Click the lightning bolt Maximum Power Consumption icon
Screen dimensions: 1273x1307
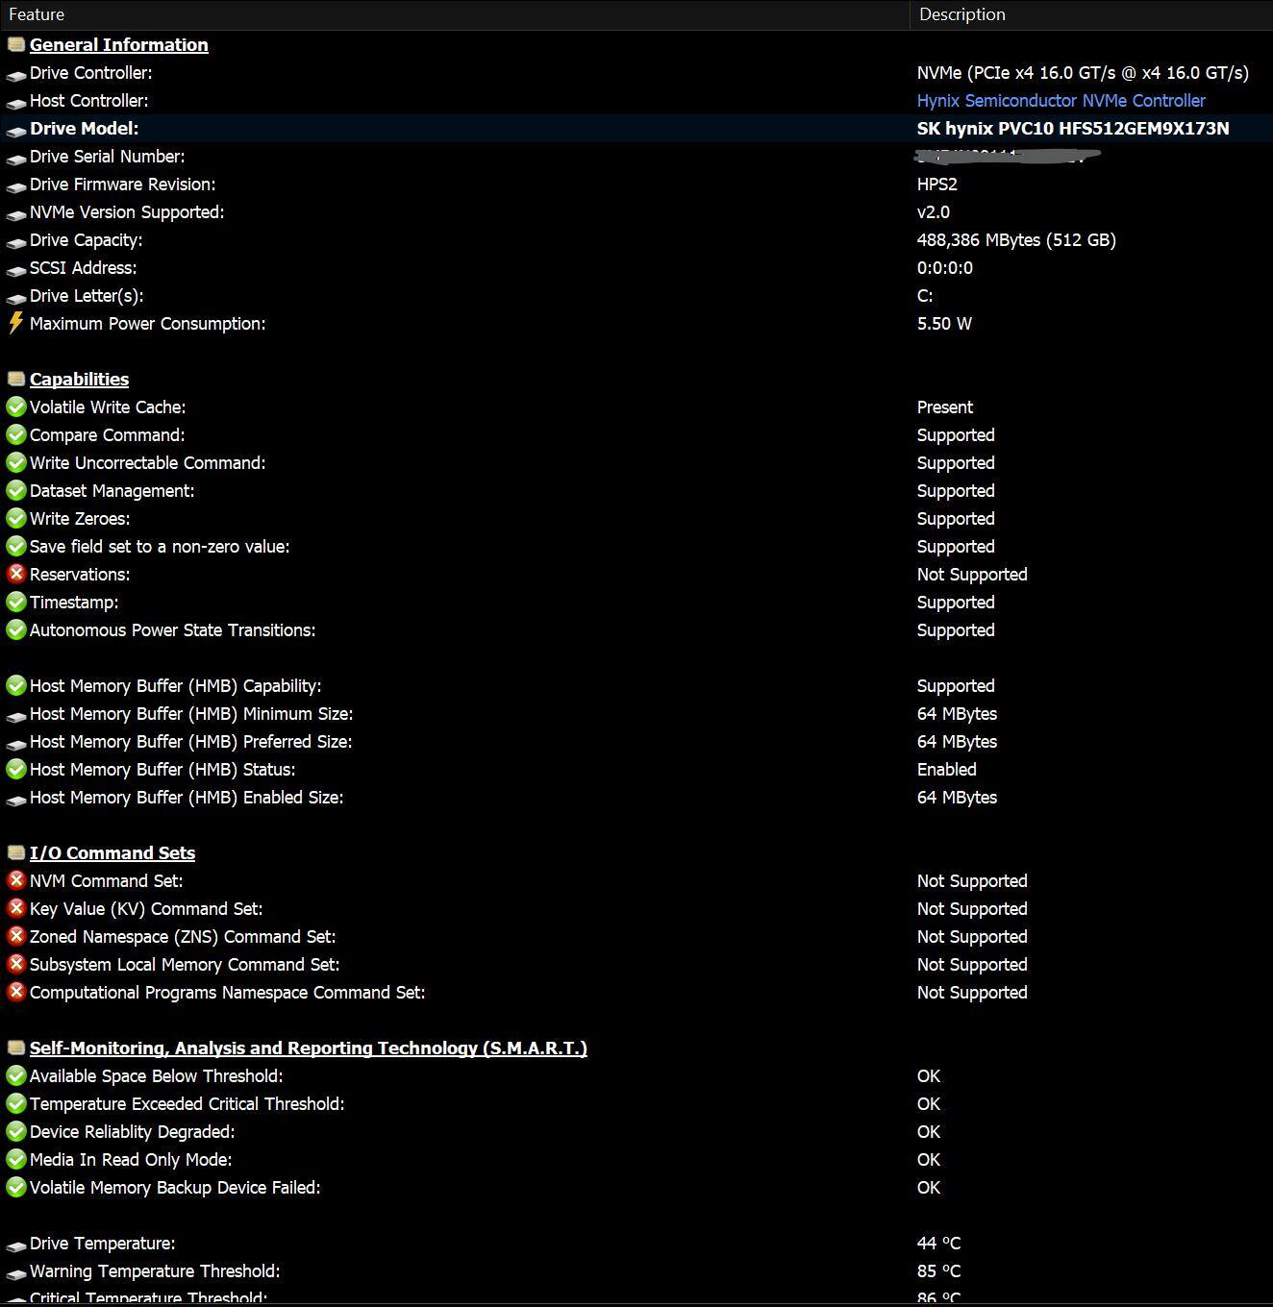15,323
